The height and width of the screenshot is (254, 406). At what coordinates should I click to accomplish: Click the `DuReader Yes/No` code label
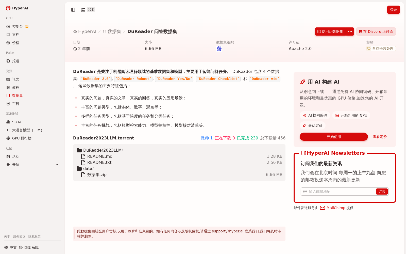click(174, 79)
